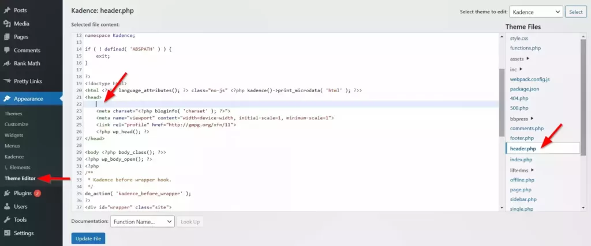Open Customize under Appearance
The width and height of the screenshot is (591, 246).
coord(16,124)
